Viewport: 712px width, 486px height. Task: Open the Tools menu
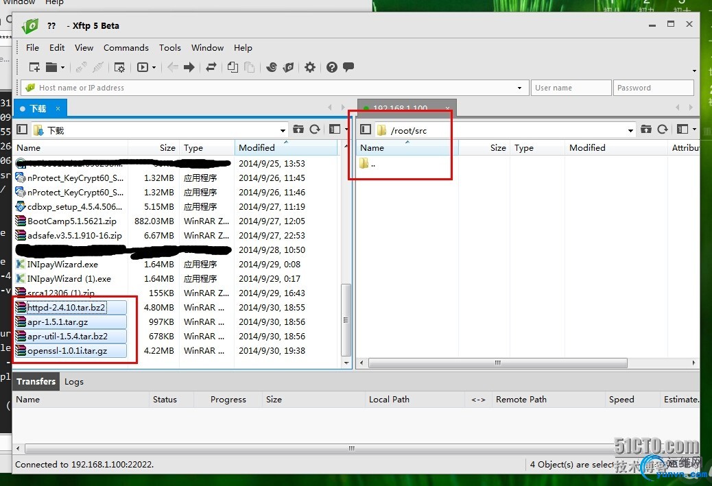[170, 48]
